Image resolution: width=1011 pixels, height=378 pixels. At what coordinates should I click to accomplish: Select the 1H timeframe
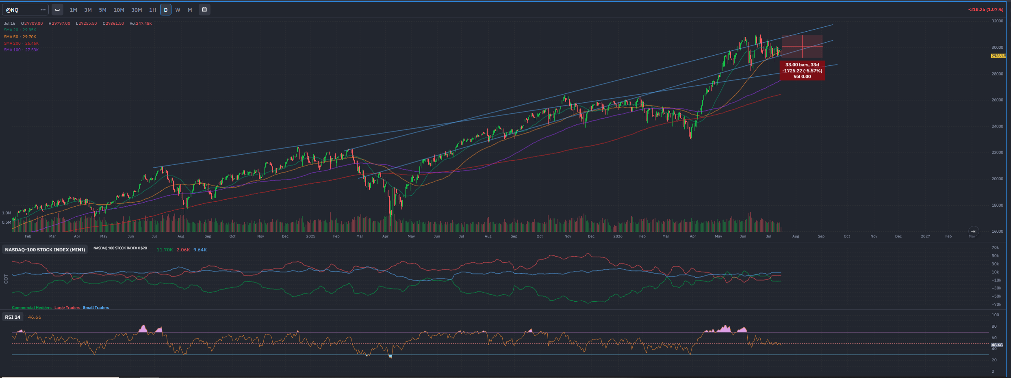pos(152,10)
